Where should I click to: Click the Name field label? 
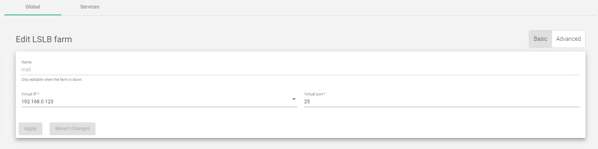point(26,62)
